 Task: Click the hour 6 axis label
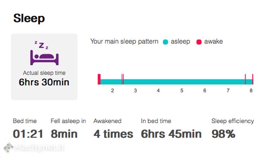pyautogui.click(x=204, y=90)
